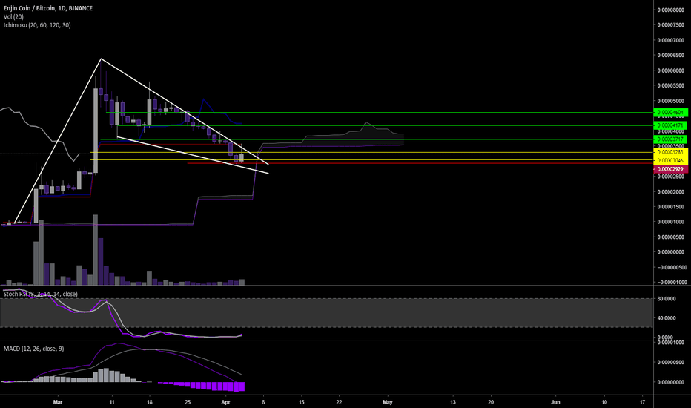Click the red 0.00002929 price label

[x=670, y=169]
